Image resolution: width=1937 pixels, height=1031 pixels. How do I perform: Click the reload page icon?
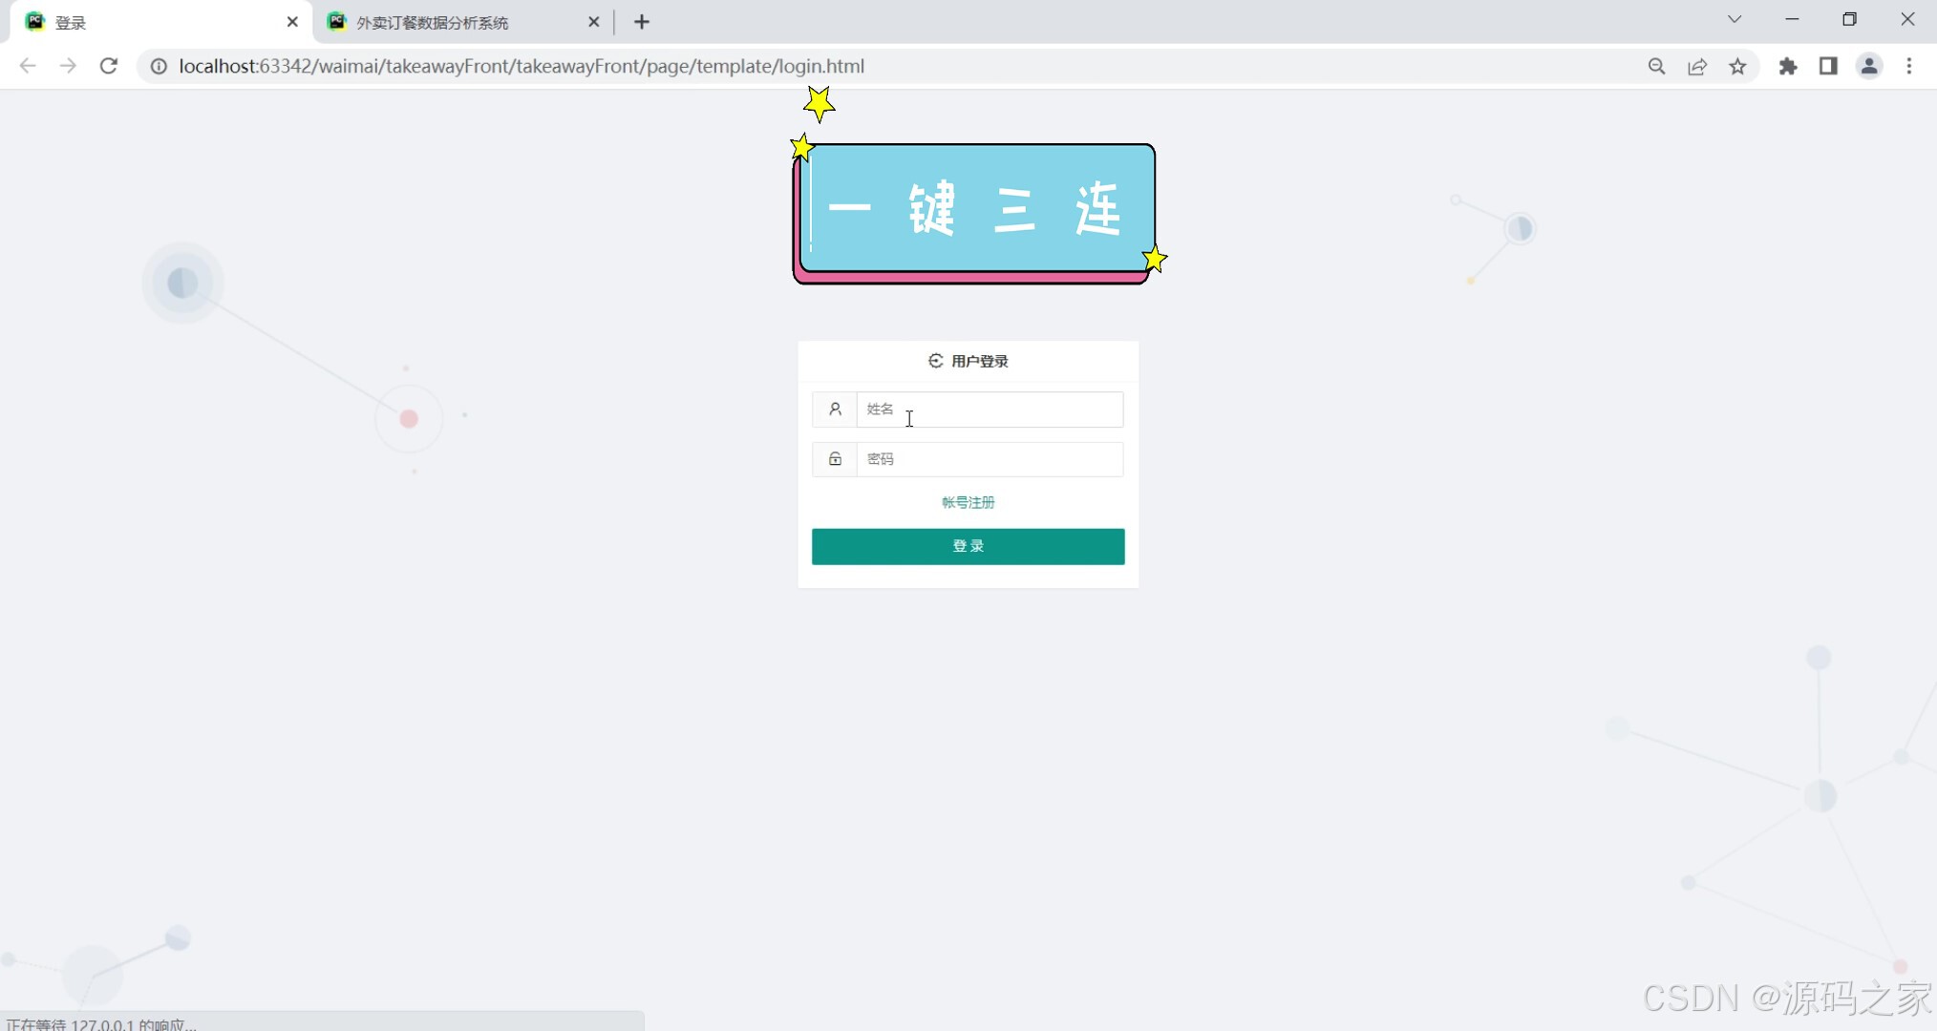[x=109, y=66]
